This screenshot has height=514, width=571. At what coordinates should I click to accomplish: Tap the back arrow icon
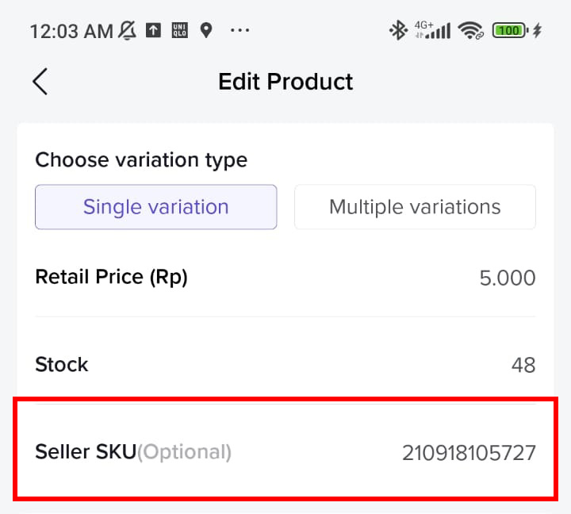pyautogui.click(x=40, y=82)
